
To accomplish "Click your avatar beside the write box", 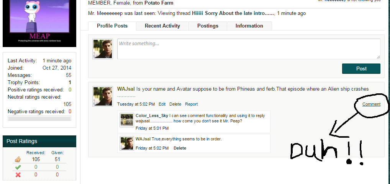I will click(x=103, y=49).
